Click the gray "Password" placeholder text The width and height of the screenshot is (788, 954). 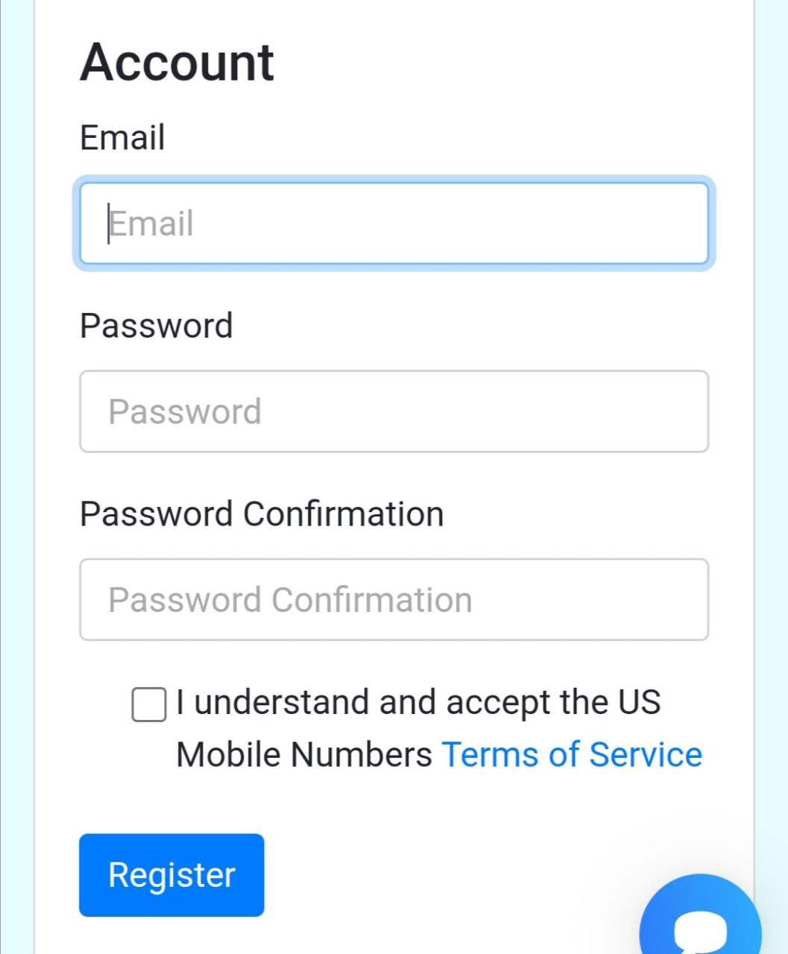click(185, 411)
